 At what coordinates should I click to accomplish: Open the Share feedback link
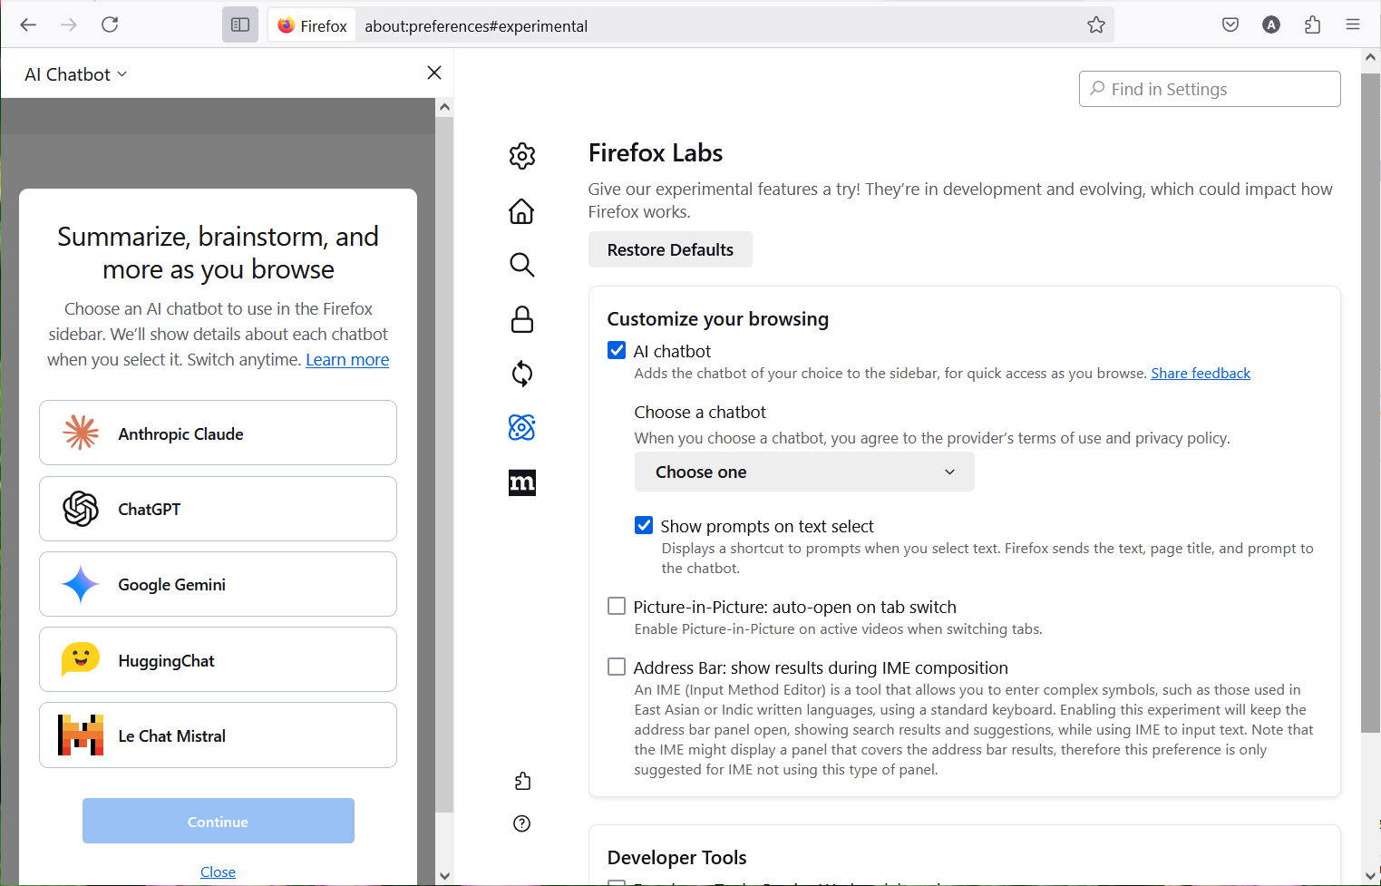[x=1201, y=373]
